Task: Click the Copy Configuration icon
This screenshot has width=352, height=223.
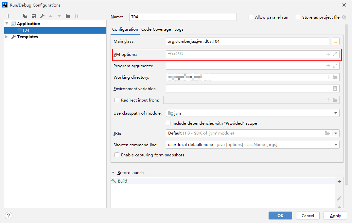Action: (25, 16)
